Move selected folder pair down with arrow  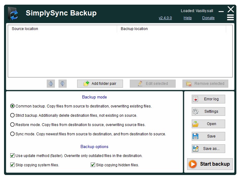coord(63,84)
